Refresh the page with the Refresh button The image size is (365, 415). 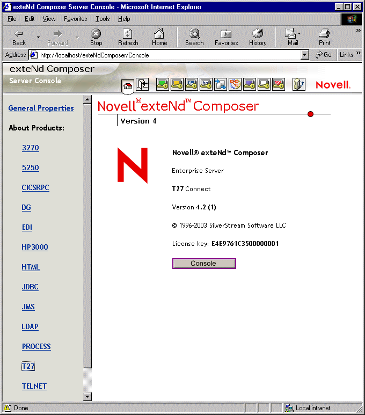(128, 38)
